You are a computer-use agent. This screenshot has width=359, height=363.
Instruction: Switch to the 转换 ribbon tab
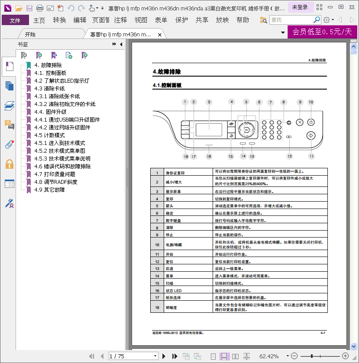[59, 20]
